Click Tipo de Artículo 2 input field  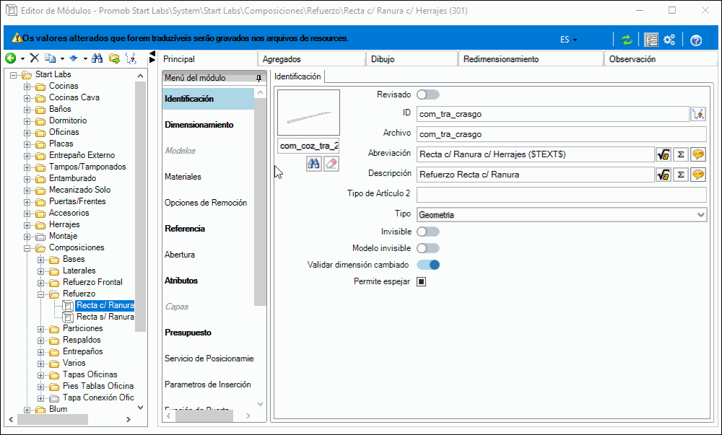pyautogui.click(x=561, y=195)
